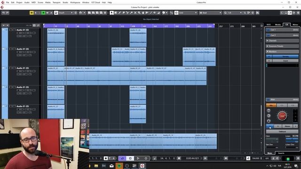This screenshot has width=301, height=169.
Task: Expand the Downmix Presets section
Action: point(282,46)
